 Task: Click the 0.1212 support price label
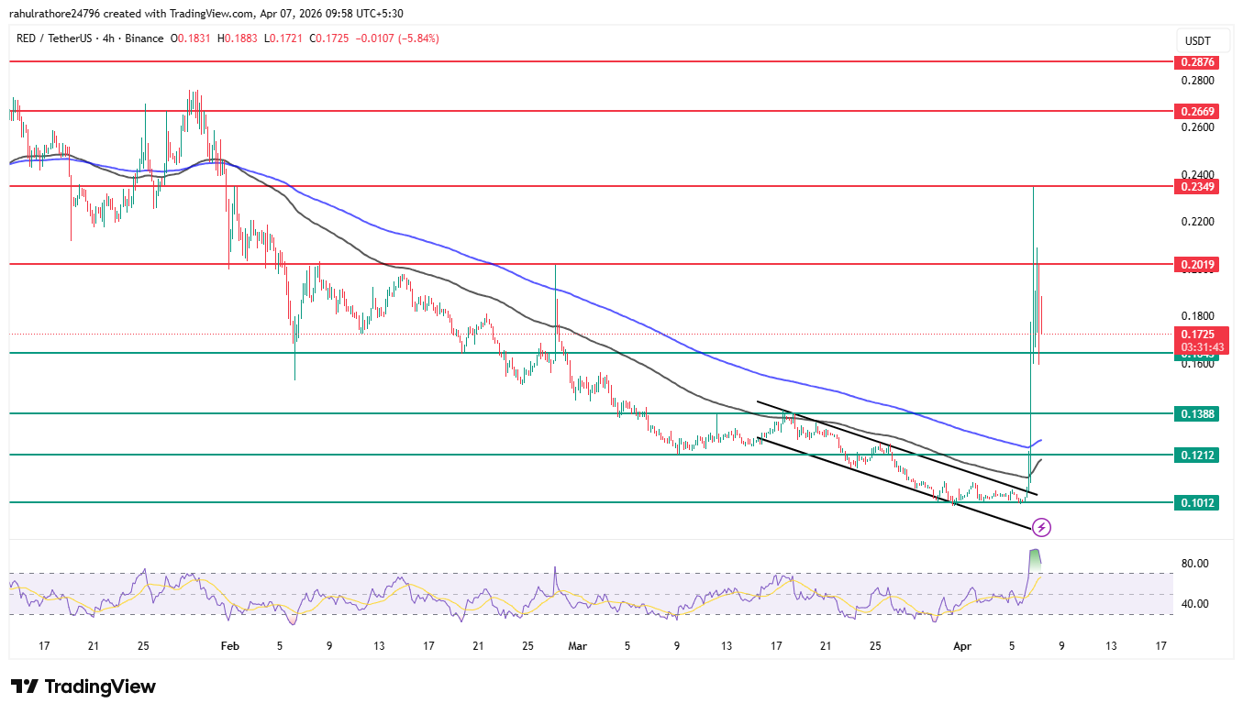click(1198, 456)
